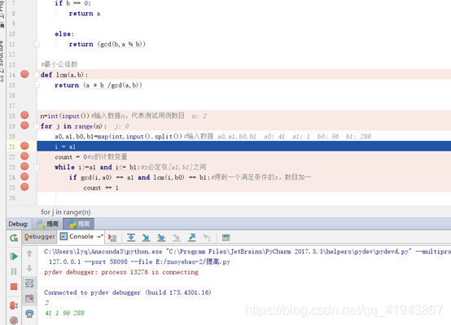Collapse the for j loop fold
Screen dimensions: 451x325
coord(37,126)
